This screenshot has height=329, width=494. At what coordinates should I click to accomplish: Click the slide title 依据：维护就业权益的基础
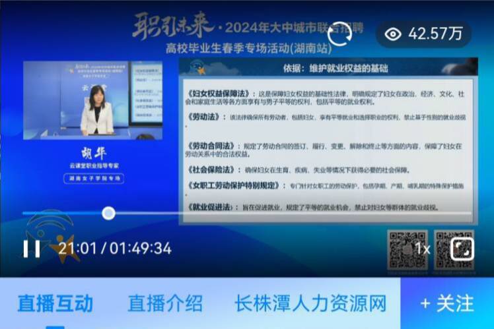click(335, 68)
